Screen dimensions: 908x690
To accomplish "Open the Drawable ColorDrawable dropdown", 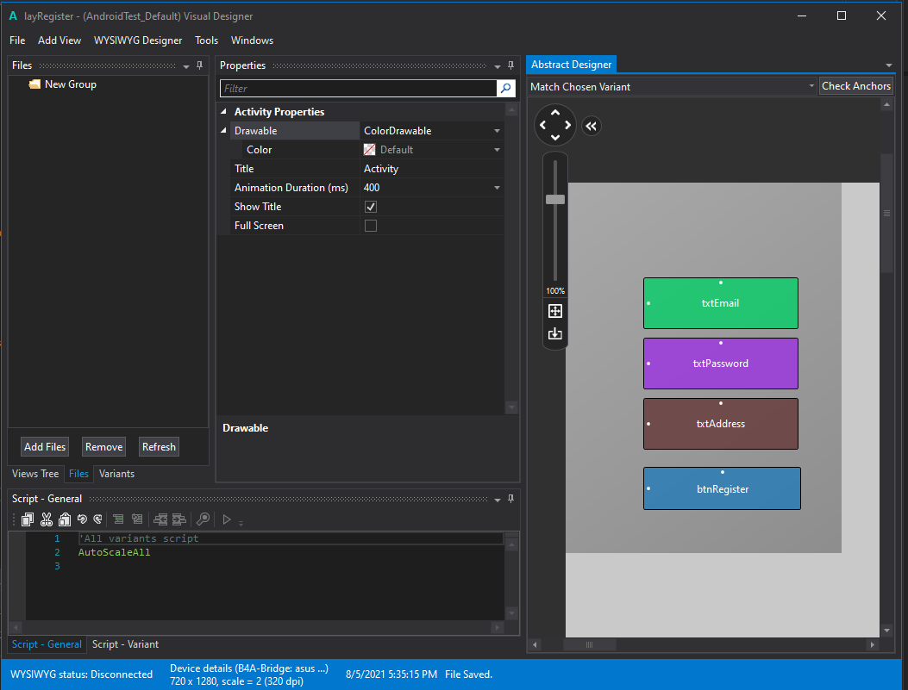I will (x=497, y=131).
